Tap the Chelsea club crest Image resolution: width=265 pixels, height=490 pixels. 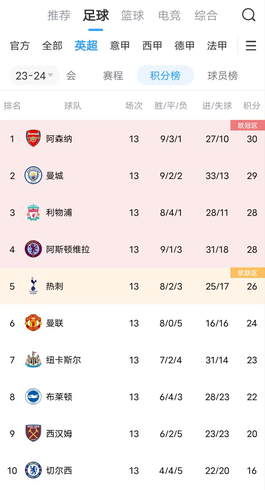coord(33,470)
